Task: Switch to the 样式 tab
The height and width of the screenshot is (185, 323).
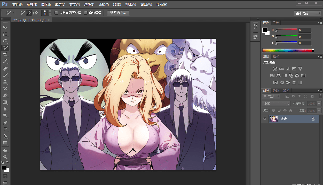Action: click(276, 57)
